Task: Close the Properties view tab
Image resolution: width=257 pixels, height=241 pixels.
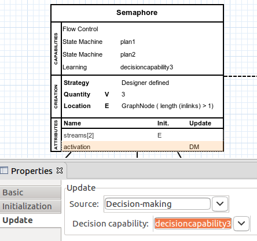Action: tap(60, 170)
